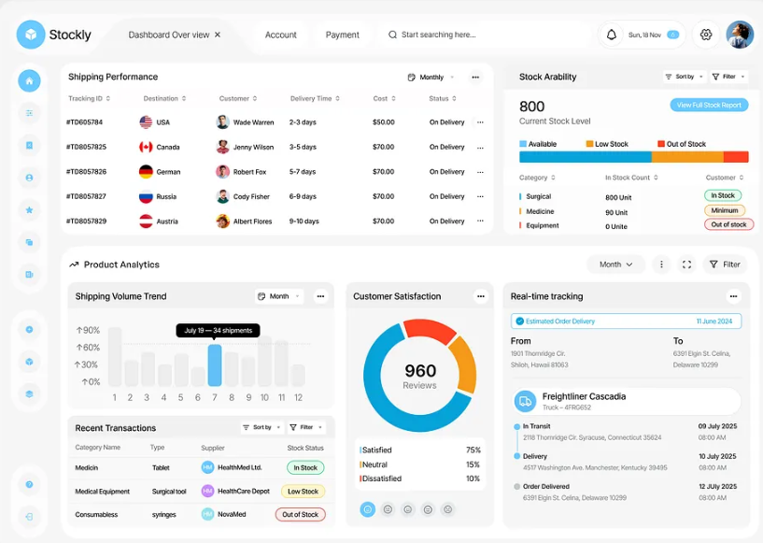The image size is (763, 543).
Task: Click the Out of Stock transaction badge
Action: pos(300,514)
